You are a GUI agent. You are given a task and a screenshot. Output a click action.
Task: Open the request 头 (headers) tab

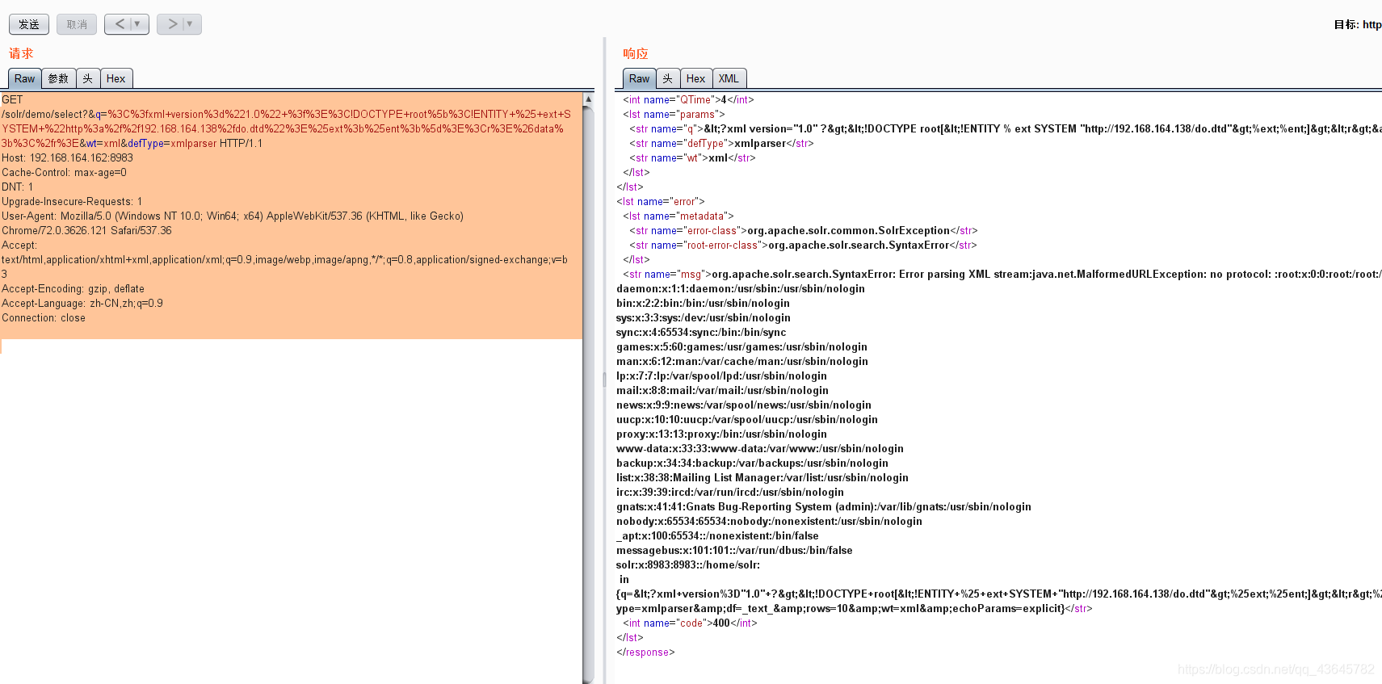[x=88, y=78]
